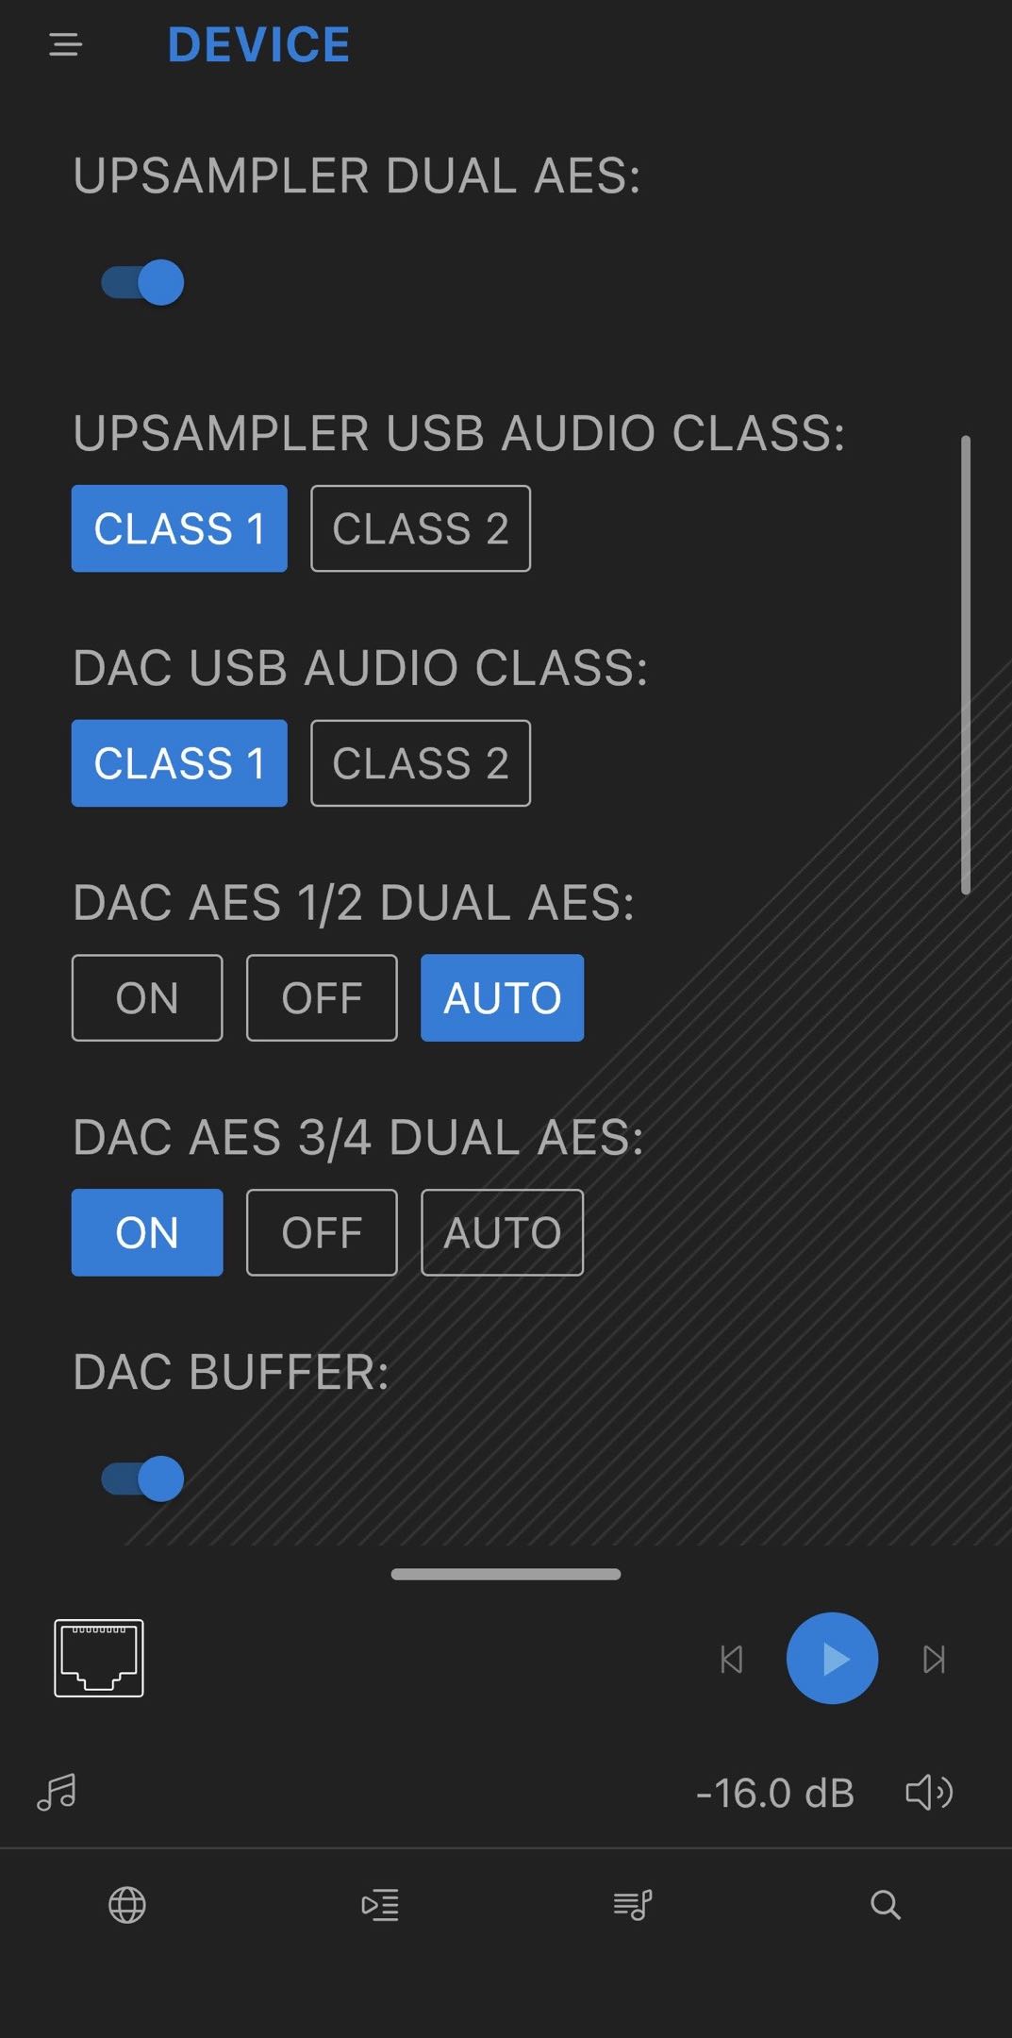Tap the music note icon

tap(57, 1792)
